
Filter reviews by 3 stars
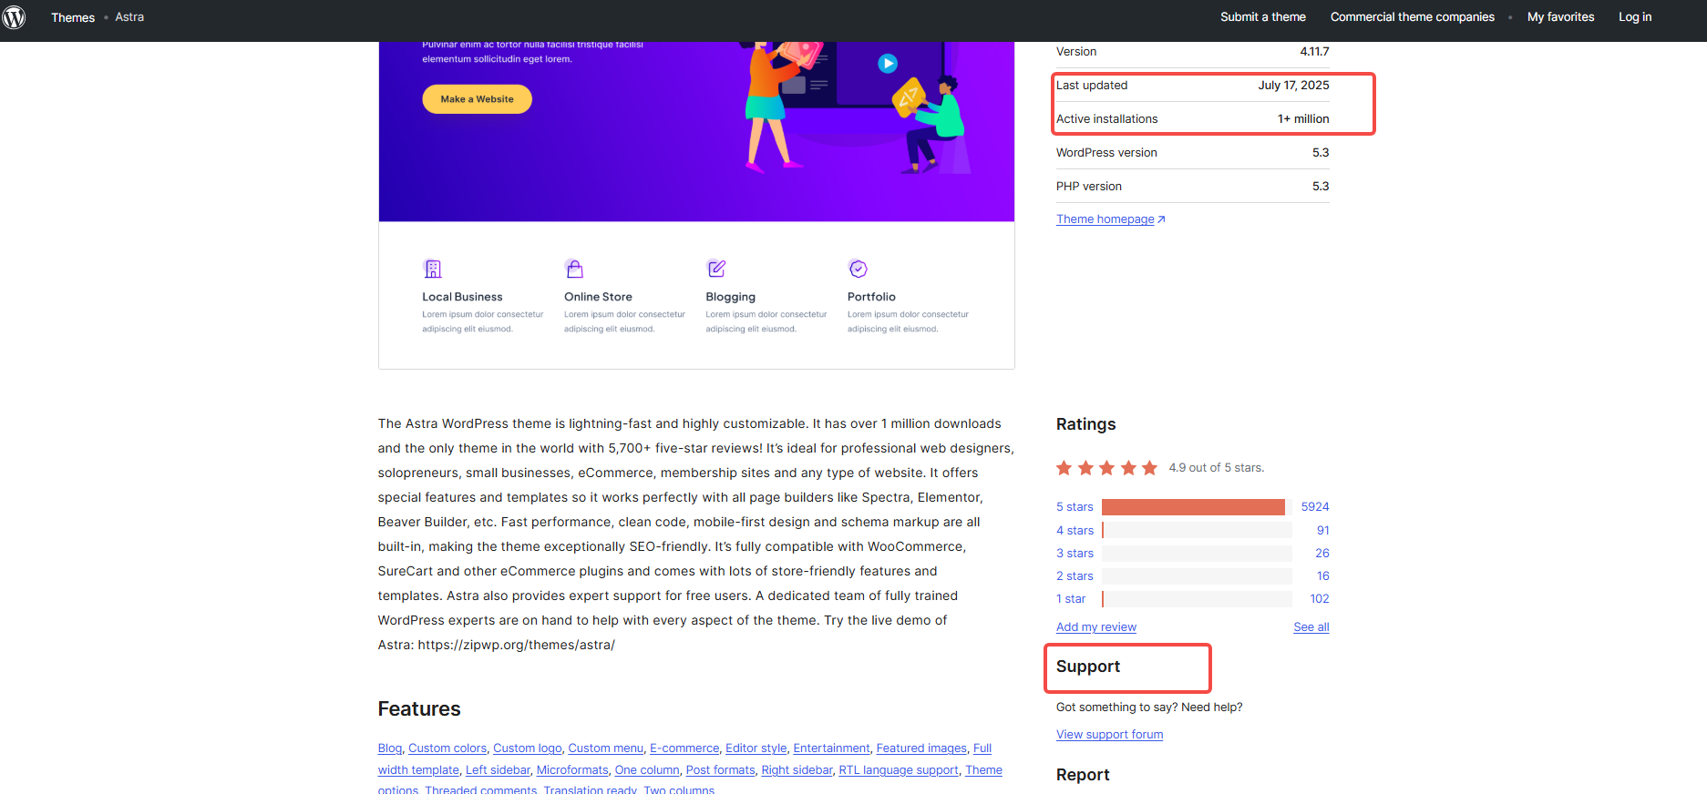[x=1075, y=554]
